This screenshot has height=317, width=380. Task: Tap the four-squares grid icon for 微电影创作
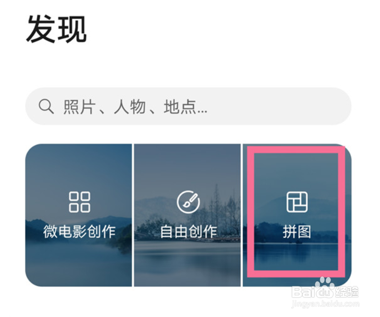79,202
